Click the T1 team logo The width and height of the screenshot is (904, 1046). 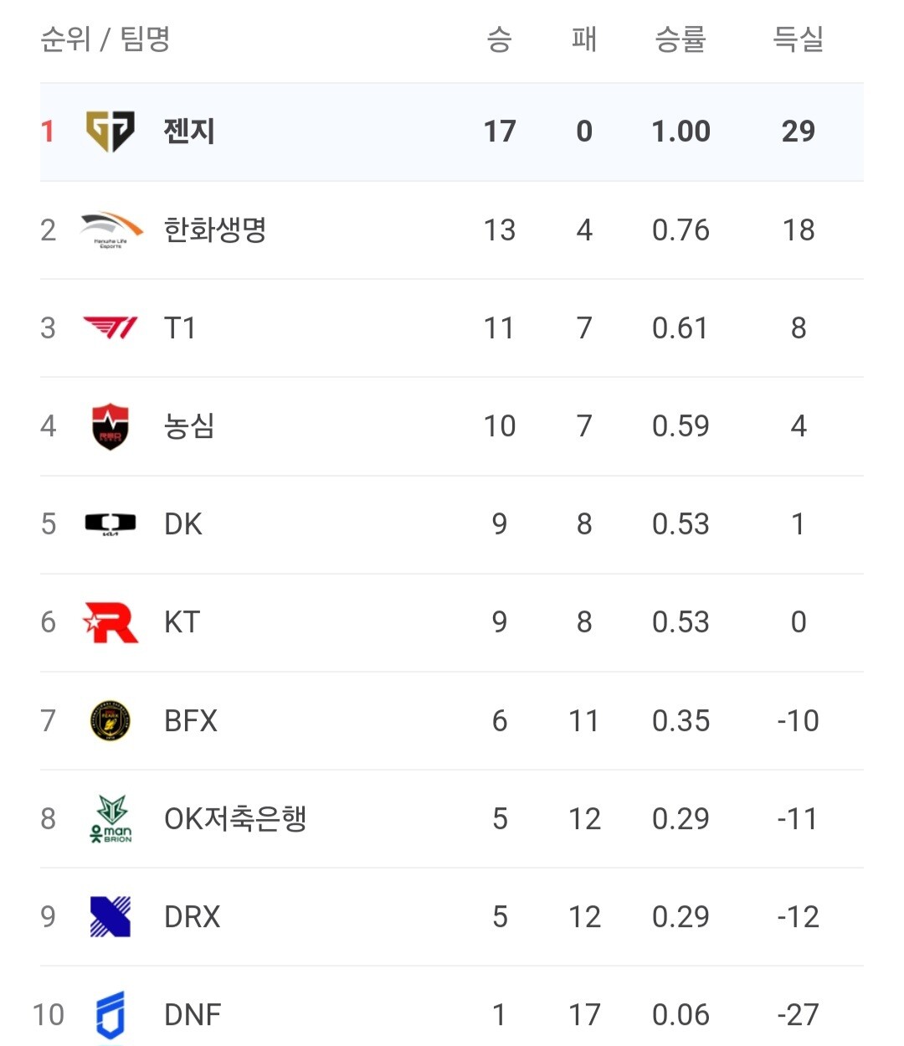click(x=110, y=327)
